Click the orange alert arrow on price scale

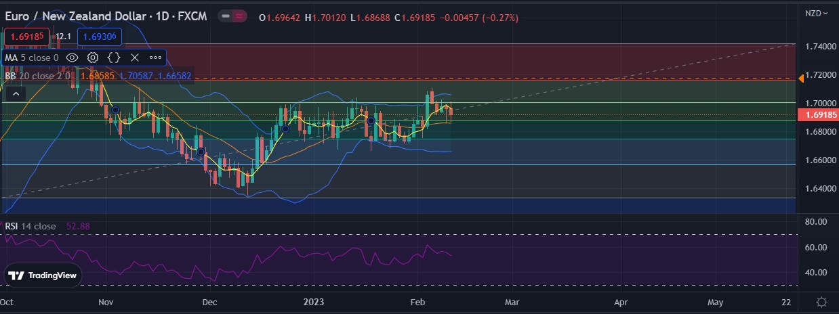pos(801,79)
